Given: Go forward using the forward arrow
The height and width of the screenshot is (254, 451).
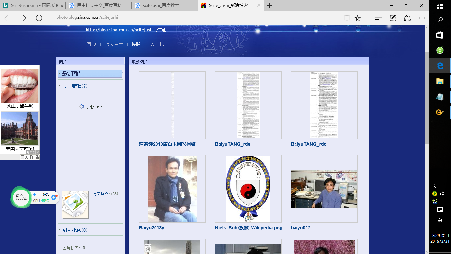Looking at the screenshot, I should 23,18.
